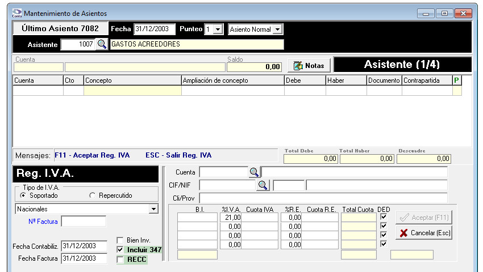Click the CIF/NIF input field
The width and height of the screenshot is (483, 272).
click(228, 185)
